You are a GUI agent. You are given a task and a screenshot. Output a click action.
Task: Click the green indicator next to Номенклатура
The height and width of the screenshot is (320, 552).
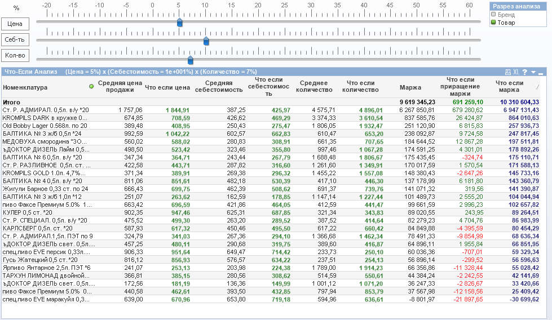pos(91,86)
